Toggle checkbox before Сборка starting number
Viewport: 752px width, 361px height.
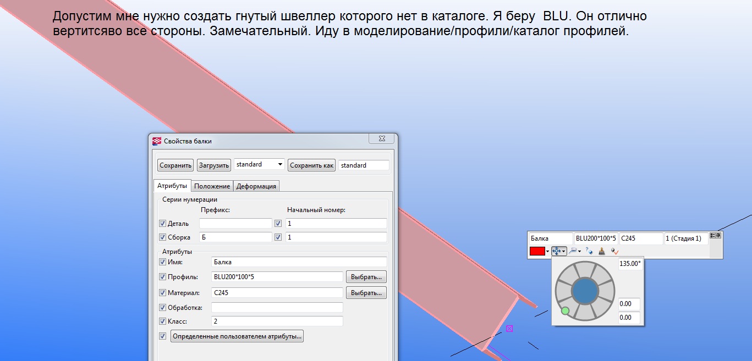click(278, 237)
